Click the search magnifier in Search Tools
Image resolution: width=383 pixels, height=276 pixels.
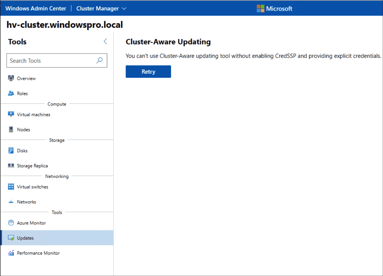(x=100, y=60)
